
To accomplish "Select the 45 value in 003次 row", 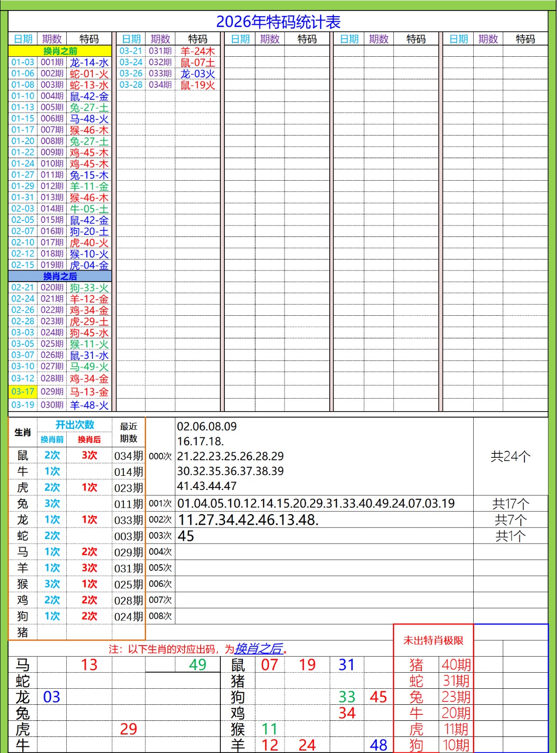I will [186, 536].
